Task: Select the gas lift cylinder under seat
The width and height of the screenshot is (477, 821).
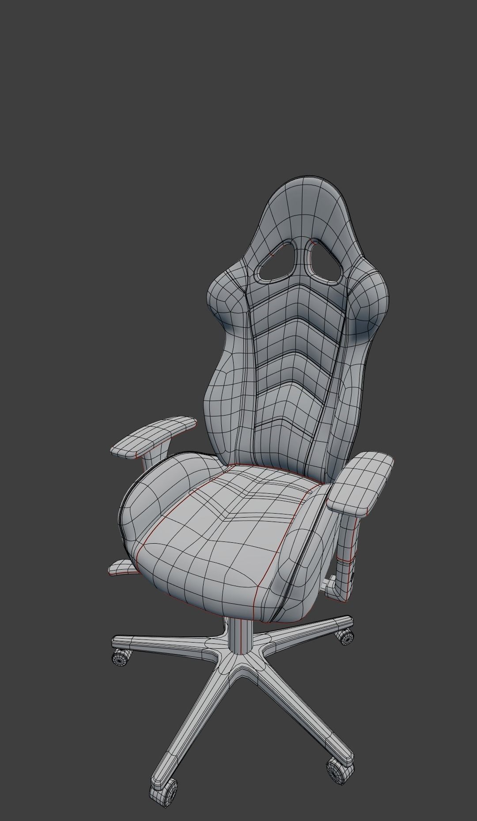Action: (241, 635)
